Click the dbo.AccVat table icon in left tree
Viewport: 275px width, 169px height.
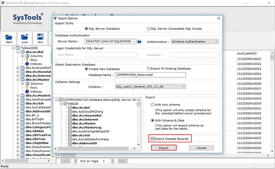click(22, 104)
